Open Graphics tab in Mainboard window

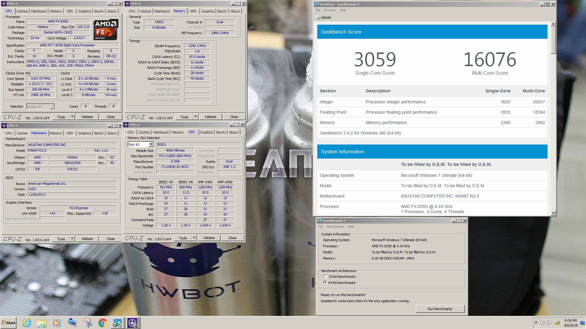(x=84, y=133)
